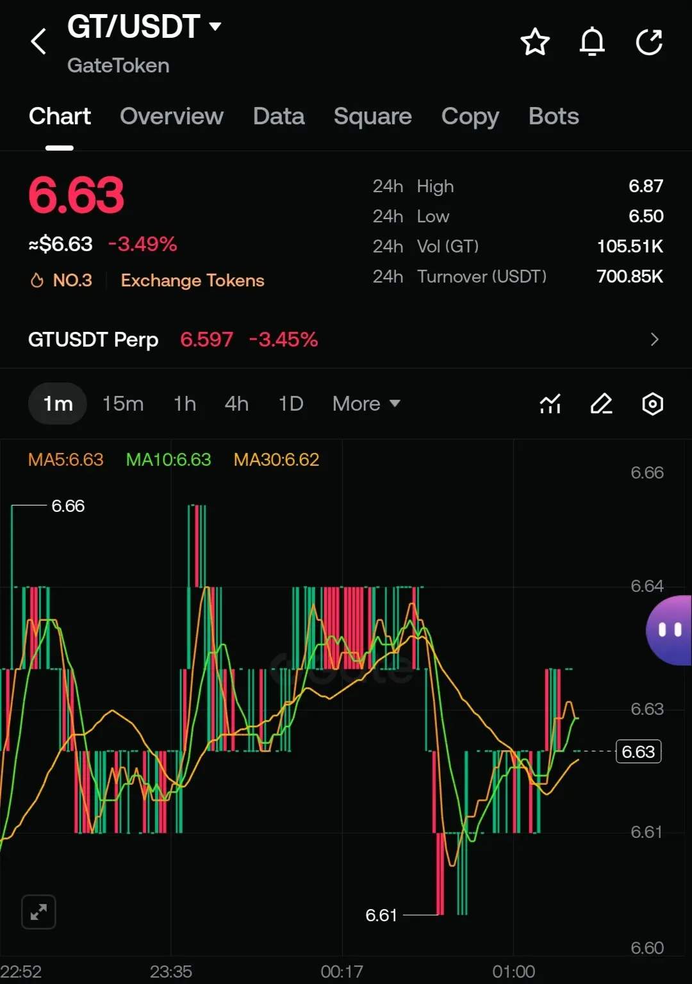Open GTUSDT Perp via chevron arrow
692x984 pixels.
point(654,340)
